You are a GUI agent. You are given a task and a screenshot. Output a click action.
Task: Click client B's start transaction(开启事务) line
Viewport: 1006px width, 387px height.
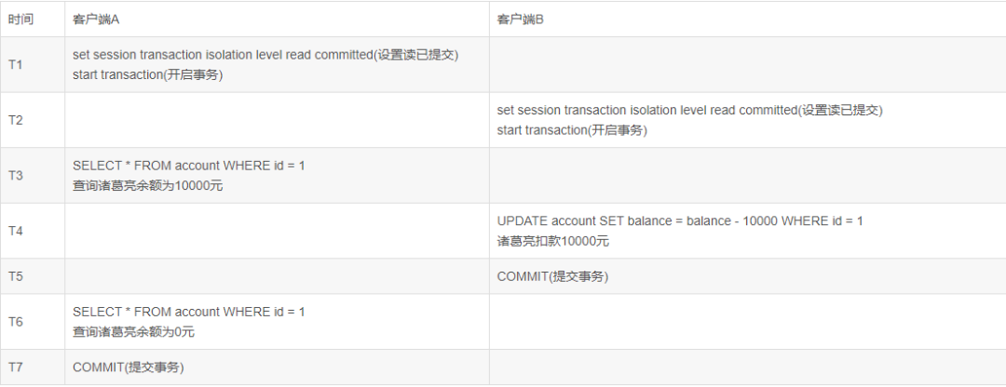click(572, 130)
